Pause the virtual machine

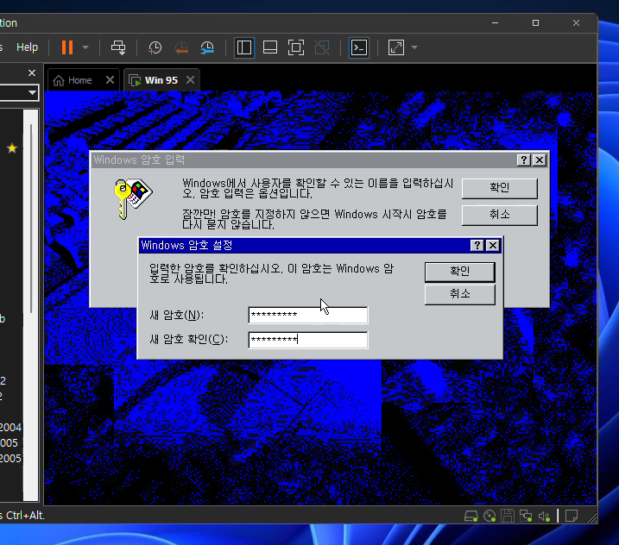67,47
